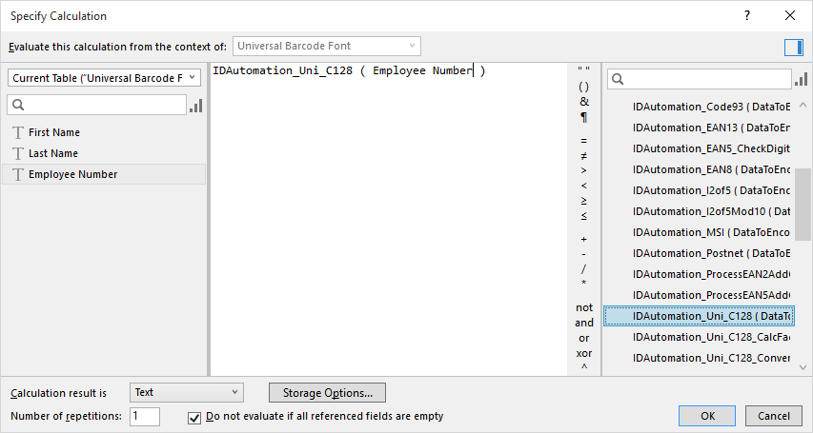Click inside the calculation formula editor
Viewport: 813px width, 433px height.
(389, 220)
